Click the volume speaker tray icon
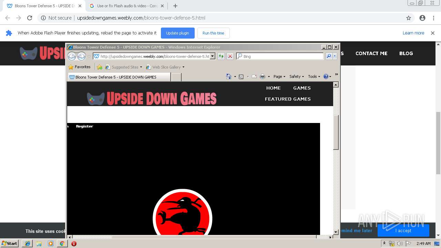 [x=400, y=244]
